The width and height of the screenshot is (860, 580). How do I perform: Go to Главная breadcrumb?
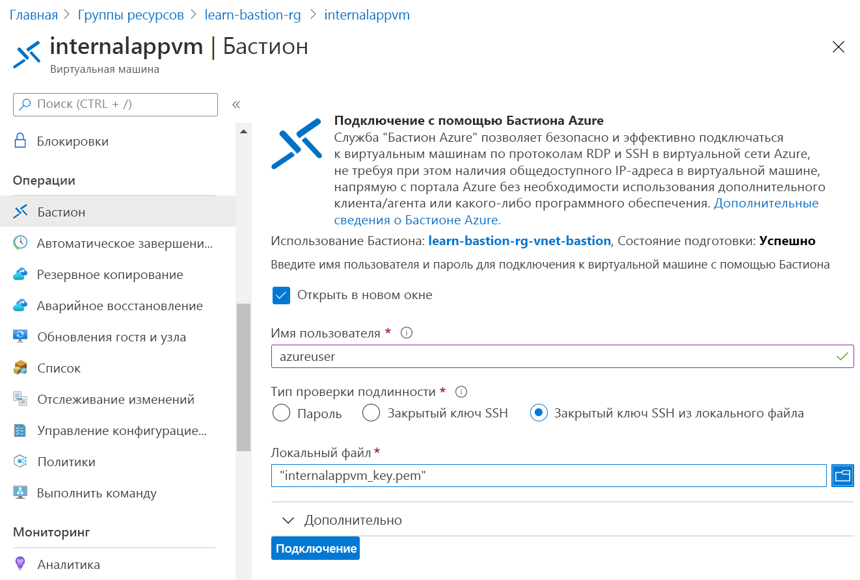pos(34,14)
